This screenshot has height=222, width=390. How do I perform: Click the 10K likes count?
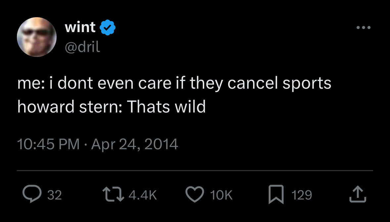[222, 195]
